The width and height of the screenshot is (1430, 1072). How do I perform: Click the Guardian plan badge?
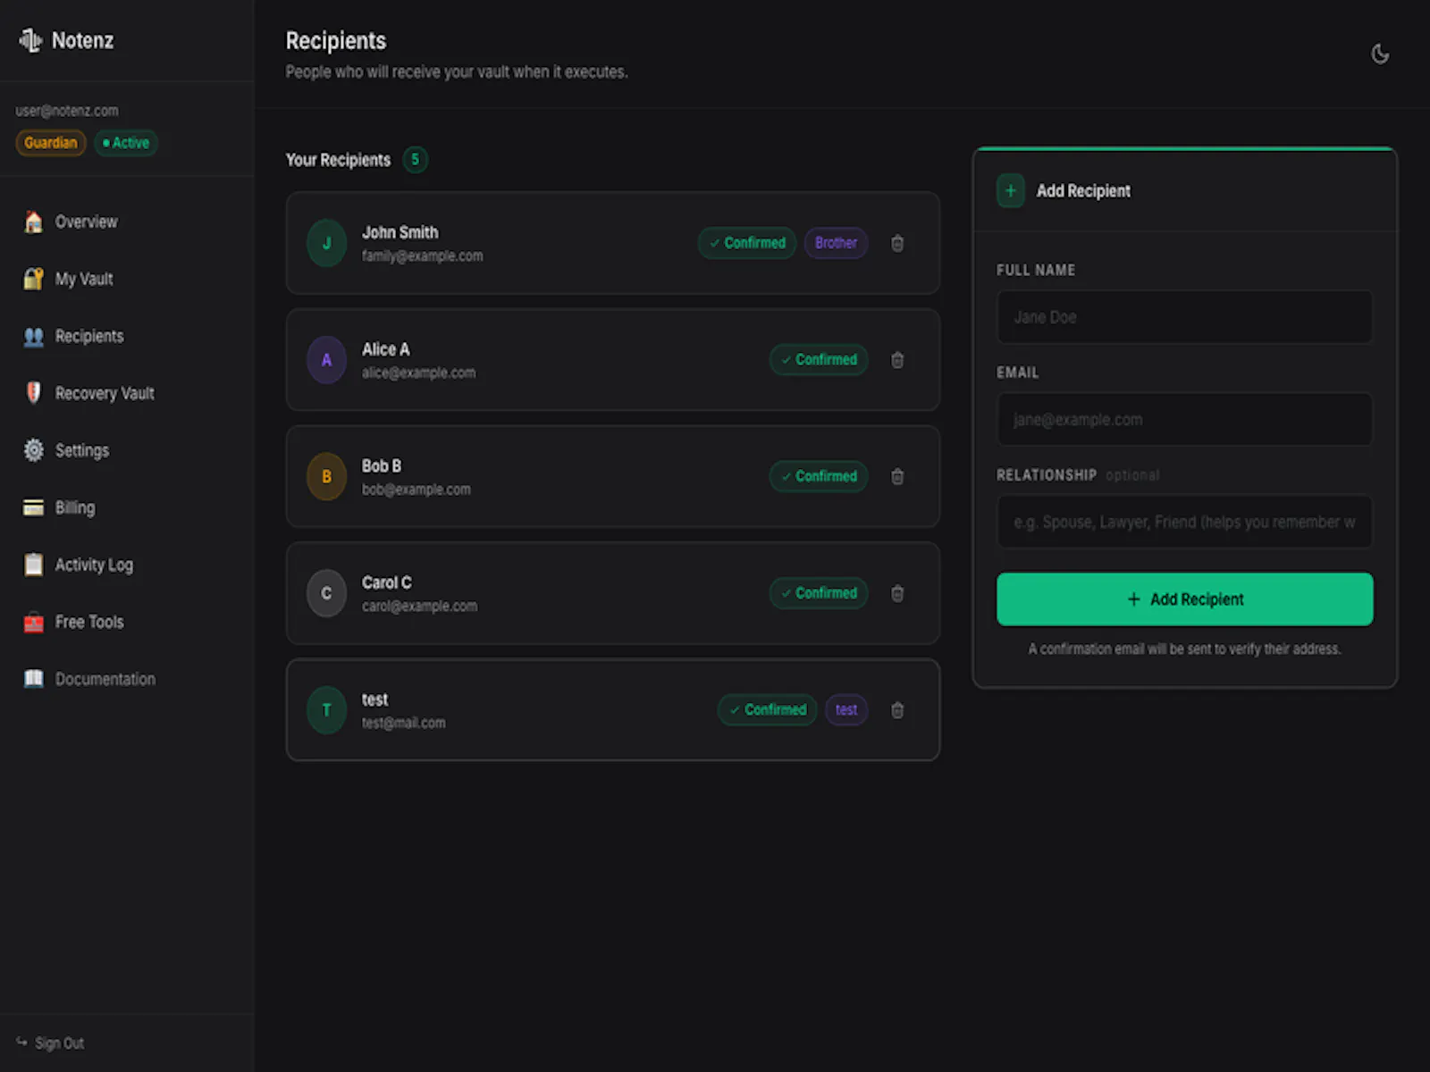click(x=51, y=143)
